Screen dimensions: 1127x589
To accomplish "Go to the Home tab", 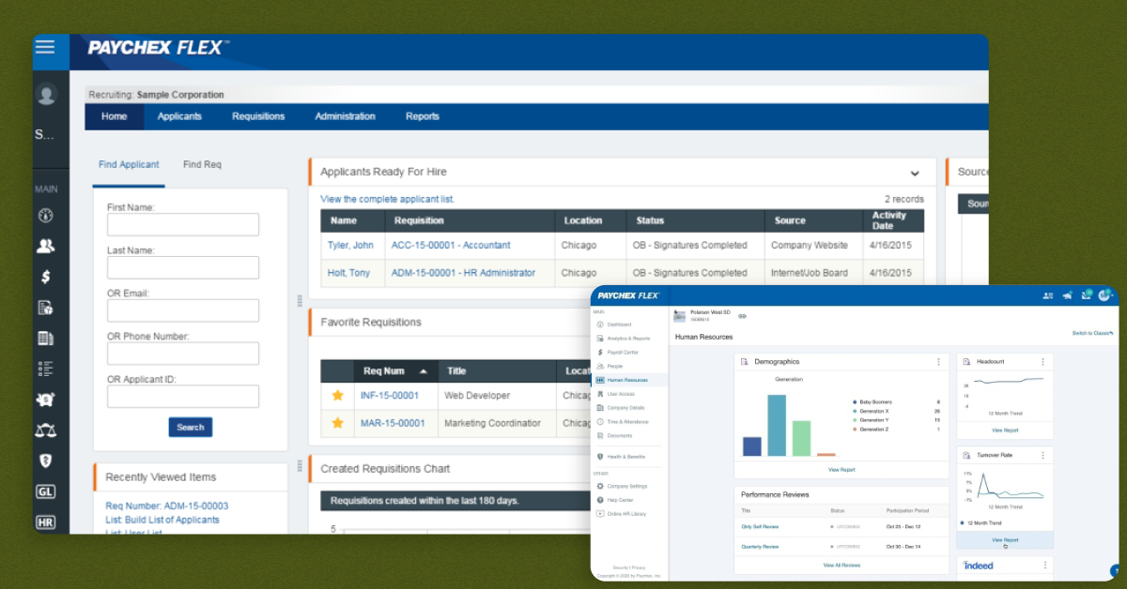I will (115, 116).
